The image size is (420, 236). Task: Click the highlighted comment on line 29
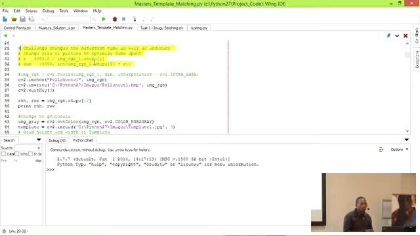pyautogui.click(x=96, y=48)
